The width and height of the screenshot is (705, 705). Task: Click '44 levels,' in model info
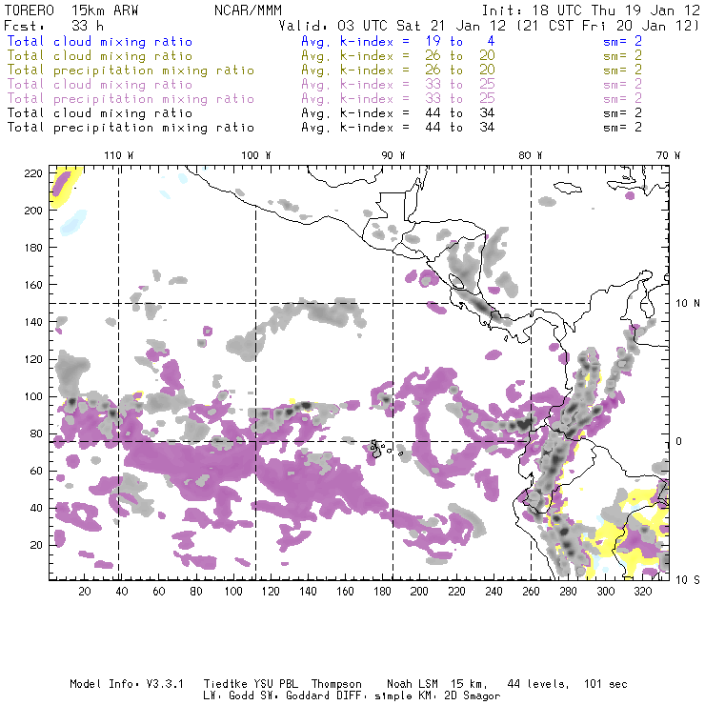tap(538, 684)
